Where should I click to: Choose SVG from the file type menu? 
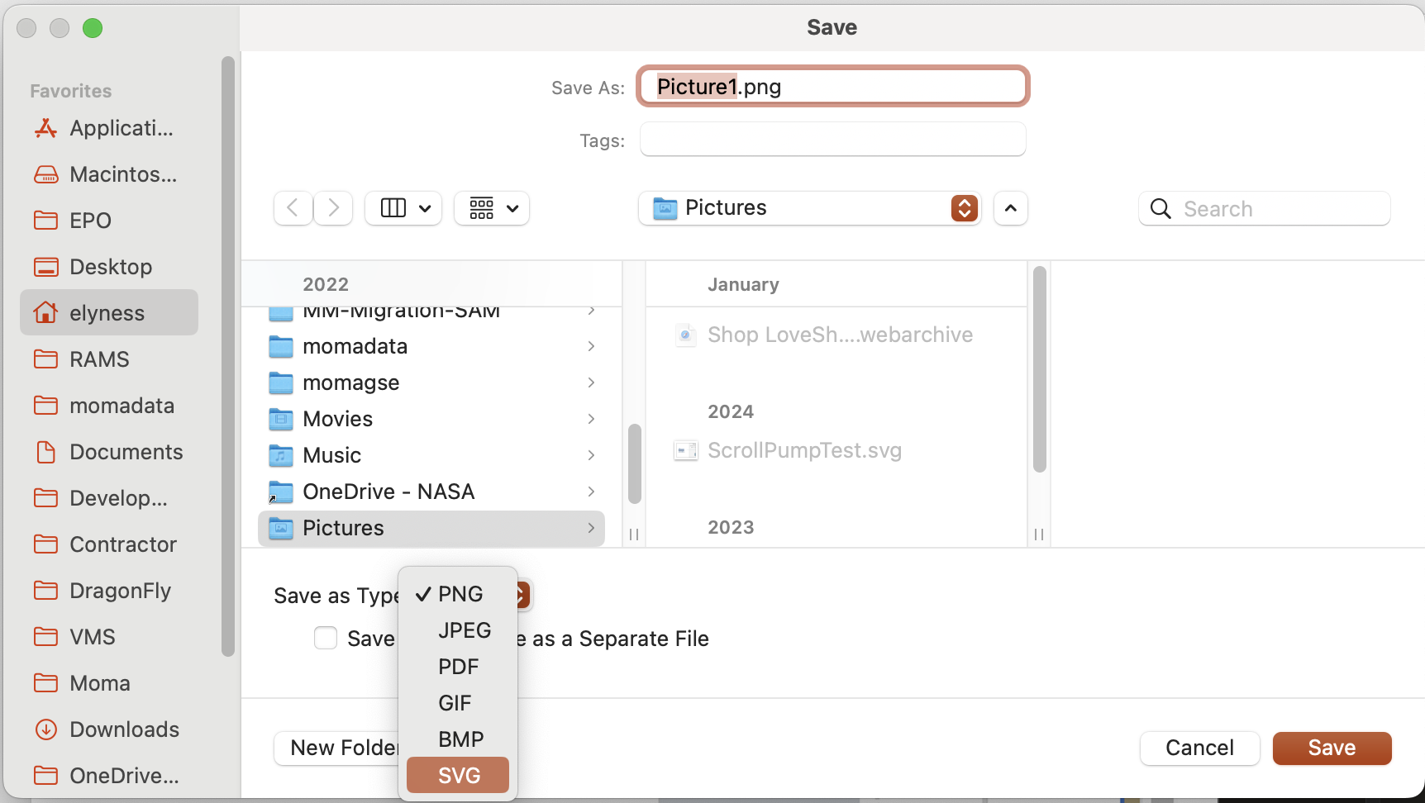(458, 776)
